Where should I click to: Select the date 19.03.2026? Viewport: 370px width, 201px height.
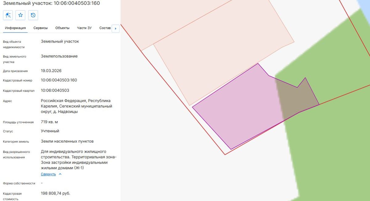(51, 71)
